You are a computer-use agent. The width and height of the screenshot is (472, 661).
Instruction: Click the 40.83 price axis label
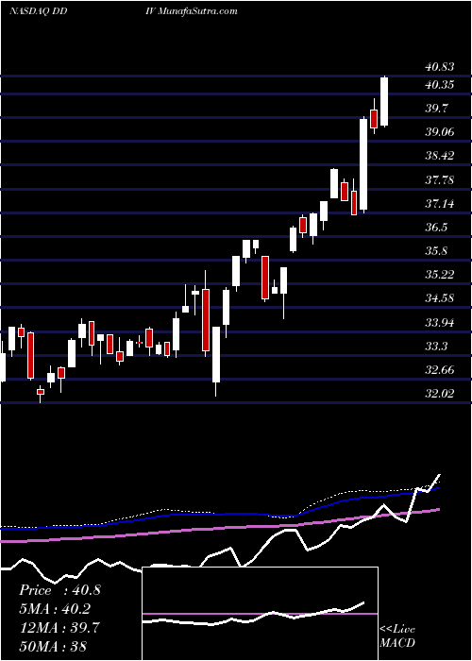[439, 67]
